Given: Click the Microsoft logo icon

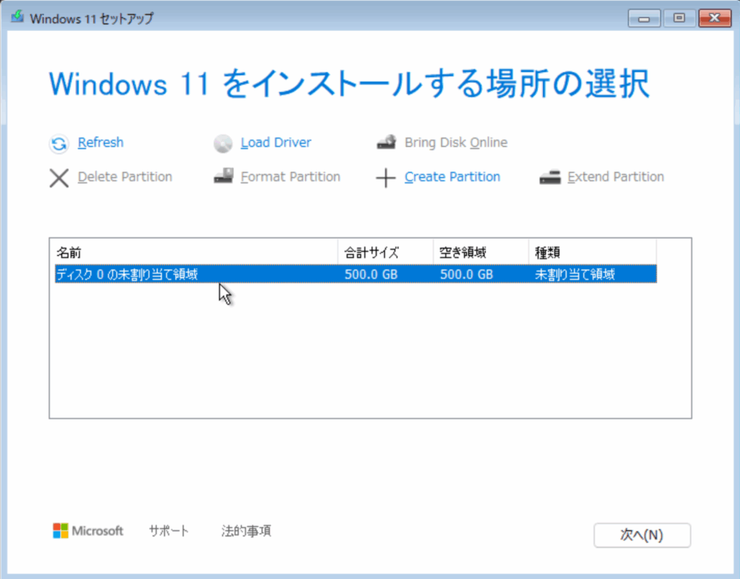Looking at the screenshot, I should pyautogui.click(x=61, y=531).
